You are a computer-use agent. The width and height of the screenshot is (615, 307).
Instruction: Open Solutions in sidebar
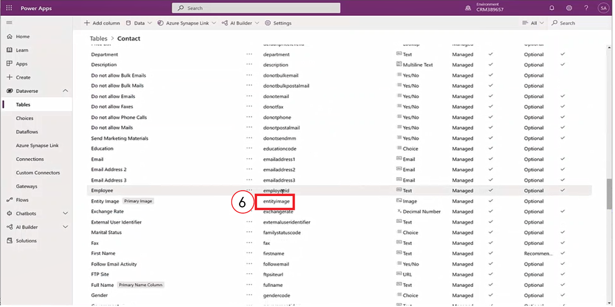pyautogui.click(x=26, y=241)
